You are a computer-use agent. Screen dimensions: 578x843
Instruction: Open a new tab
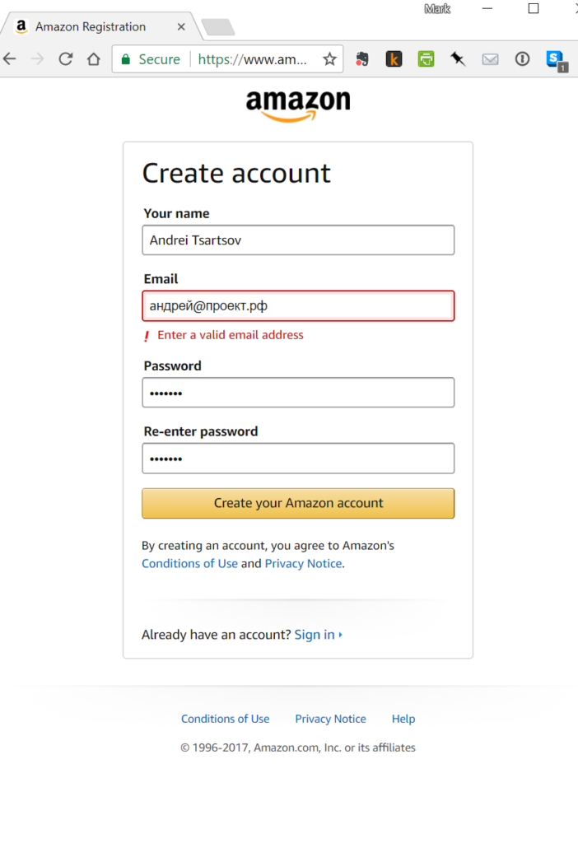point(217,27)
